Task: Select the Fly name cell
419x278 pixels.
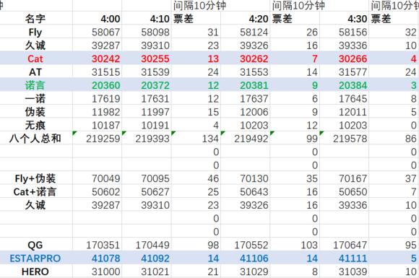Action: tap(35, 32)
